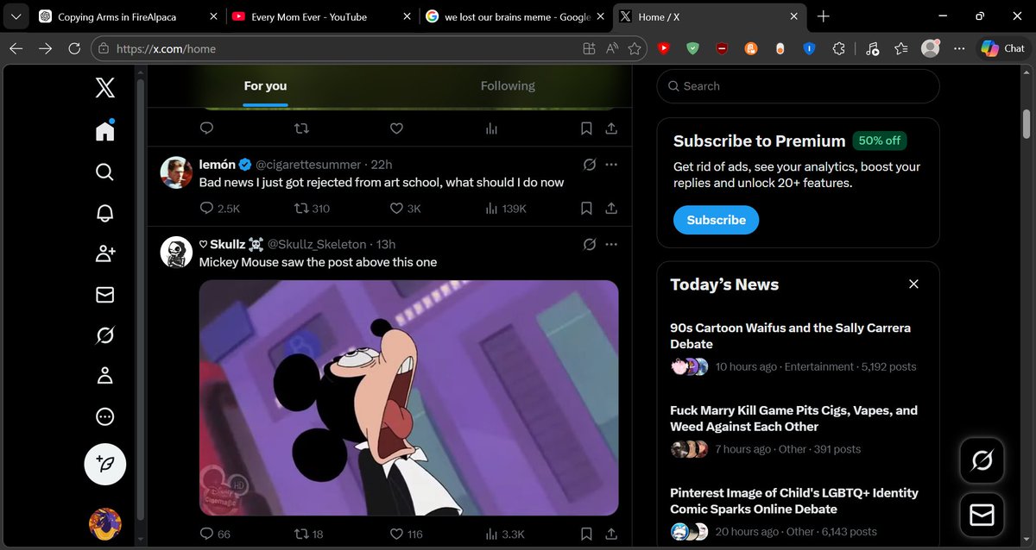Switch to the For you tab
The height and width of the screenshot is (550, 1036).
265,86
